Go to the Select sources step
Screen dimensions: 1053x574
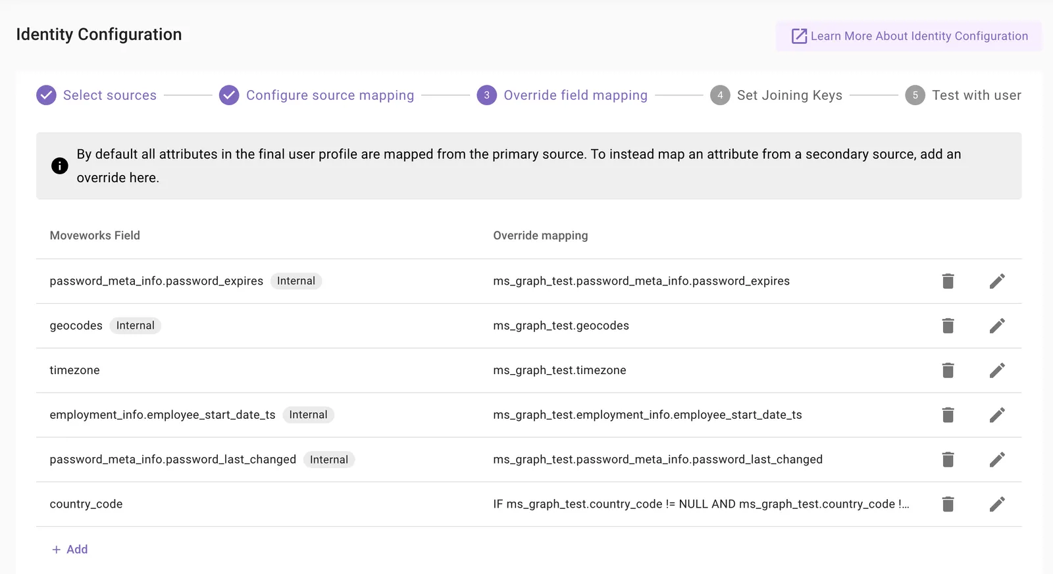coord(97,95)
